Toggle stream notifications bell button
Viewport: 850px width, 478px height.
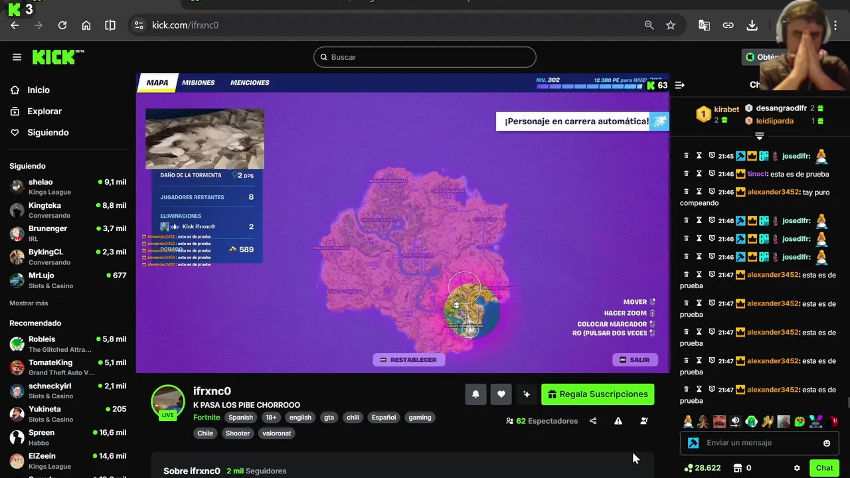click(475, 394)
